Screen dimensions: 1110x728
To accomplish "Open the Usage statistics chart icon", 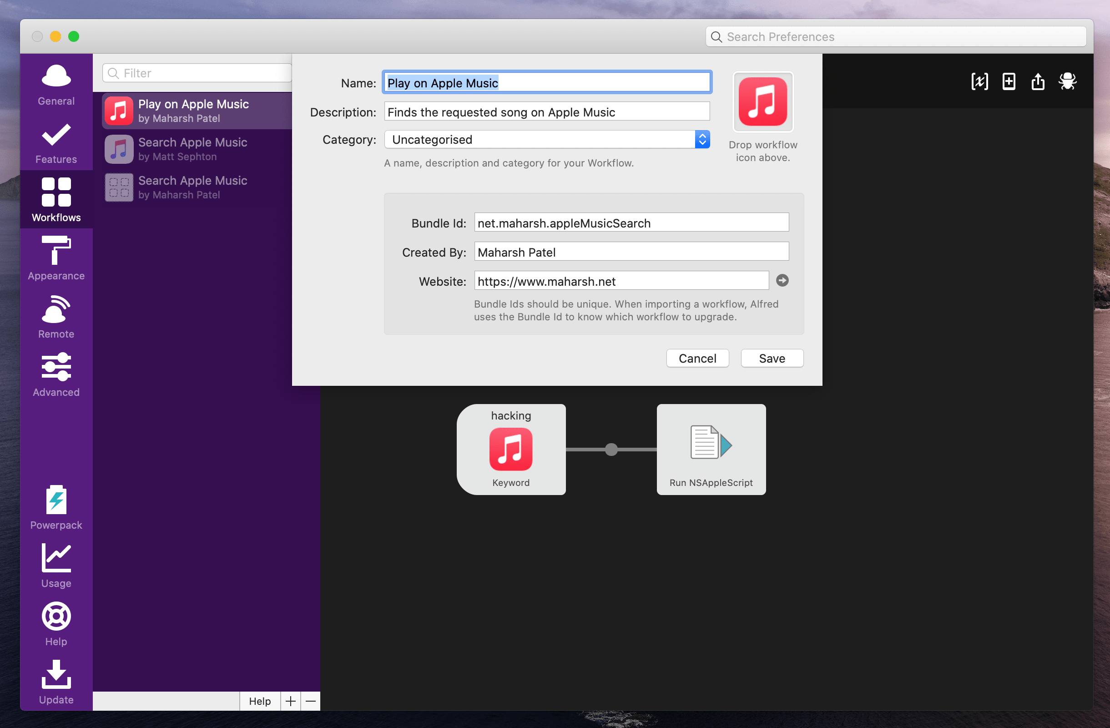I will click(x=56, y=557).
